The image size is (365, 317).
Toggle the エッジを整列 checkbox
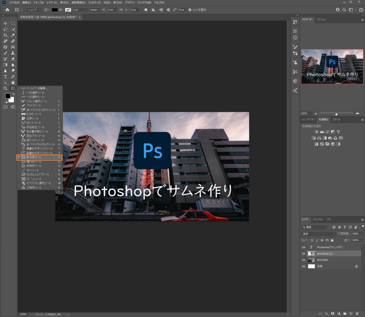(x=190, y=10)
